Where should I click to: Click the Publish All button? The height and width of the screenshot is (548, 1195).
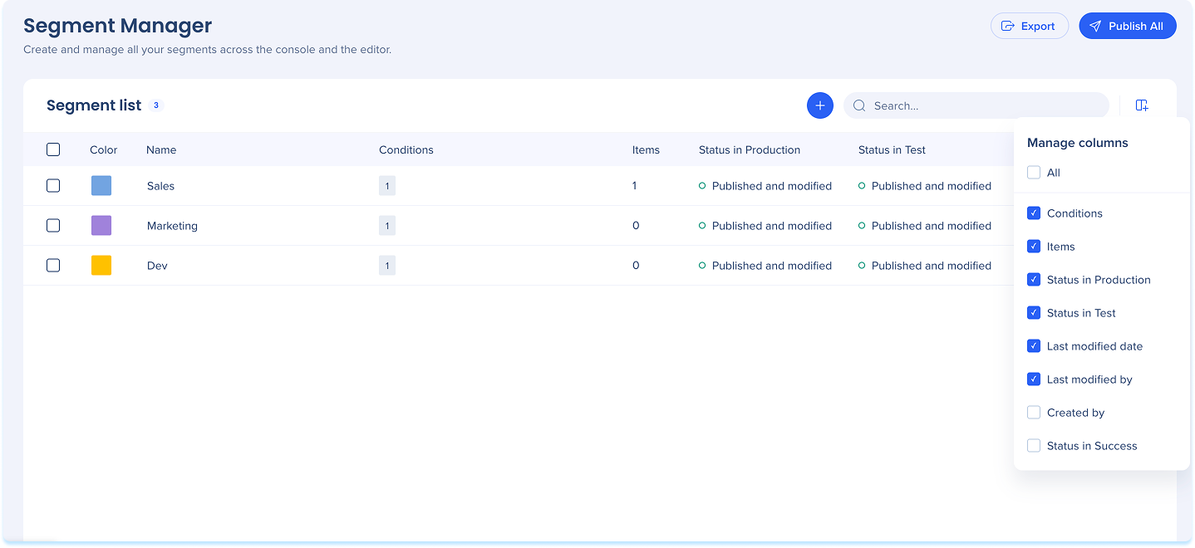[x=1127, y=26]
